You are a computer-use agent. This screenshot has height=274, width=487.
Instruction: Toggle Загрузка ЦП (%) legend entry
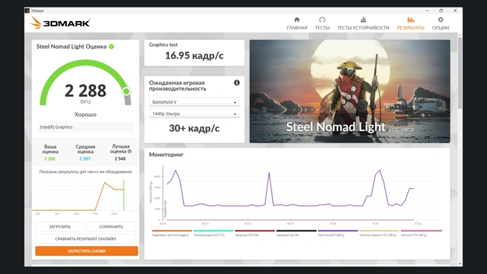[x=296, y=234]
